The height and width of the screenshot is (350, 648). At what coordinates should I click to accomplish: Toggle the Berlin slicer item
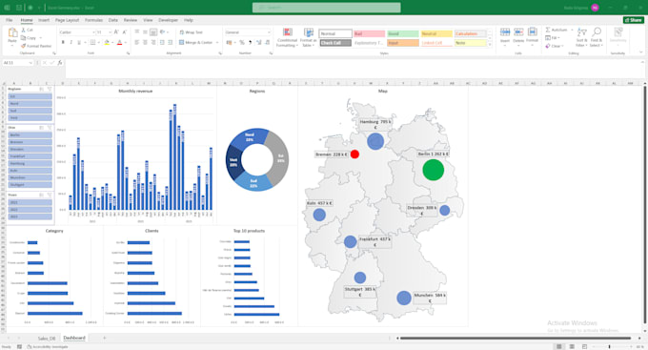point(30,134)
